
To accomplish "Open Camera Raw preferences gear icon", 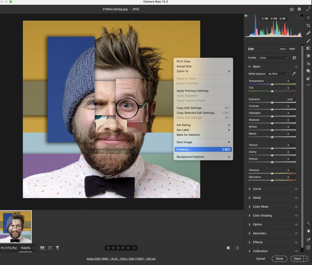I will click(x=299, y=9).
